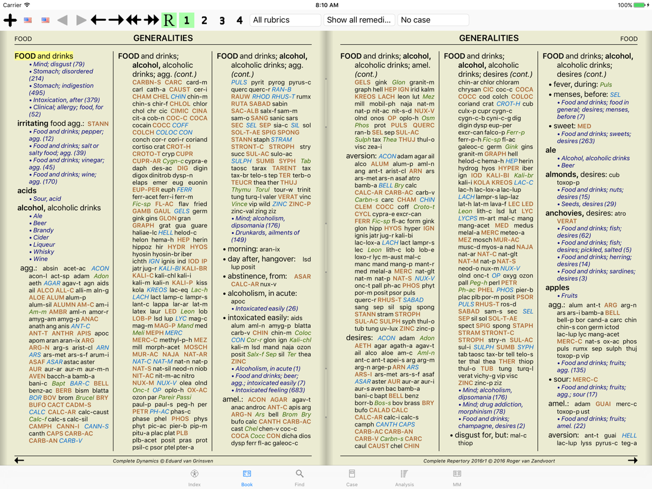Image resolution: width=652 pixels, height=489 pixels.
Task: Open the Find tab
Action: (299, 478)
